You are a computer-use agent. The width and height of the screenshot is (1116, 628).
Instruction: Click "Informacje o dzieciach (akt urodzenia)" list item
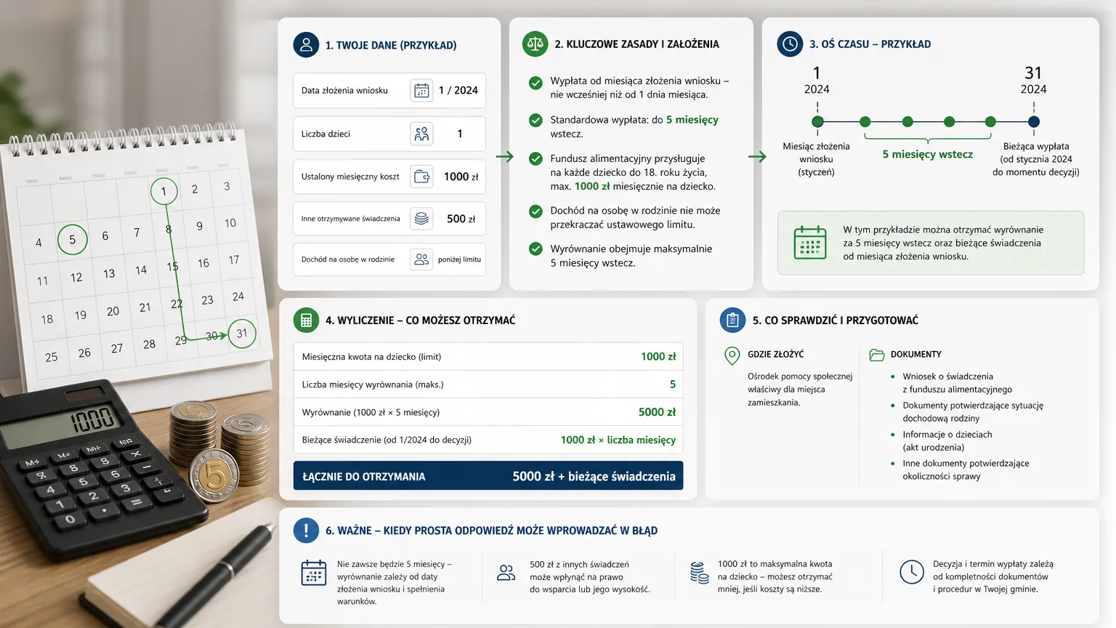(x=947, y=441)
